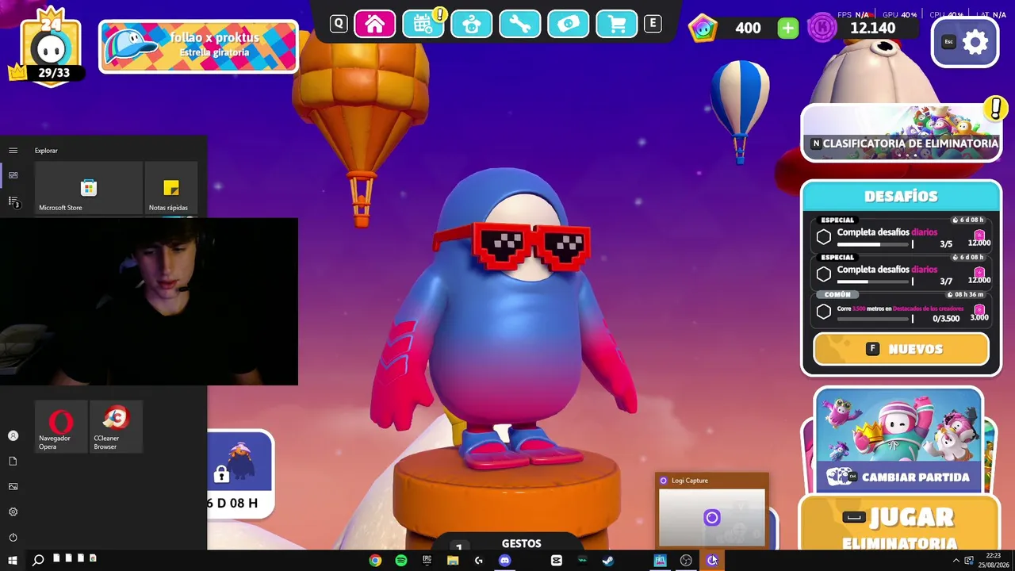
Task: Open the user account icon in Start
Action: point(13,435)
